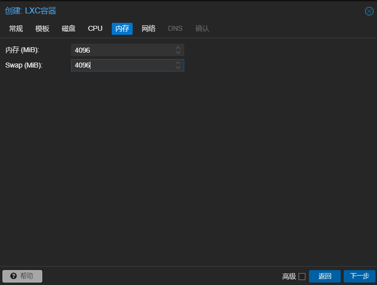Image resolution: width=377 pixels, height=285 pixels.
Task: Click the 内存 (MiB) input field
Action: coord(122,50)
